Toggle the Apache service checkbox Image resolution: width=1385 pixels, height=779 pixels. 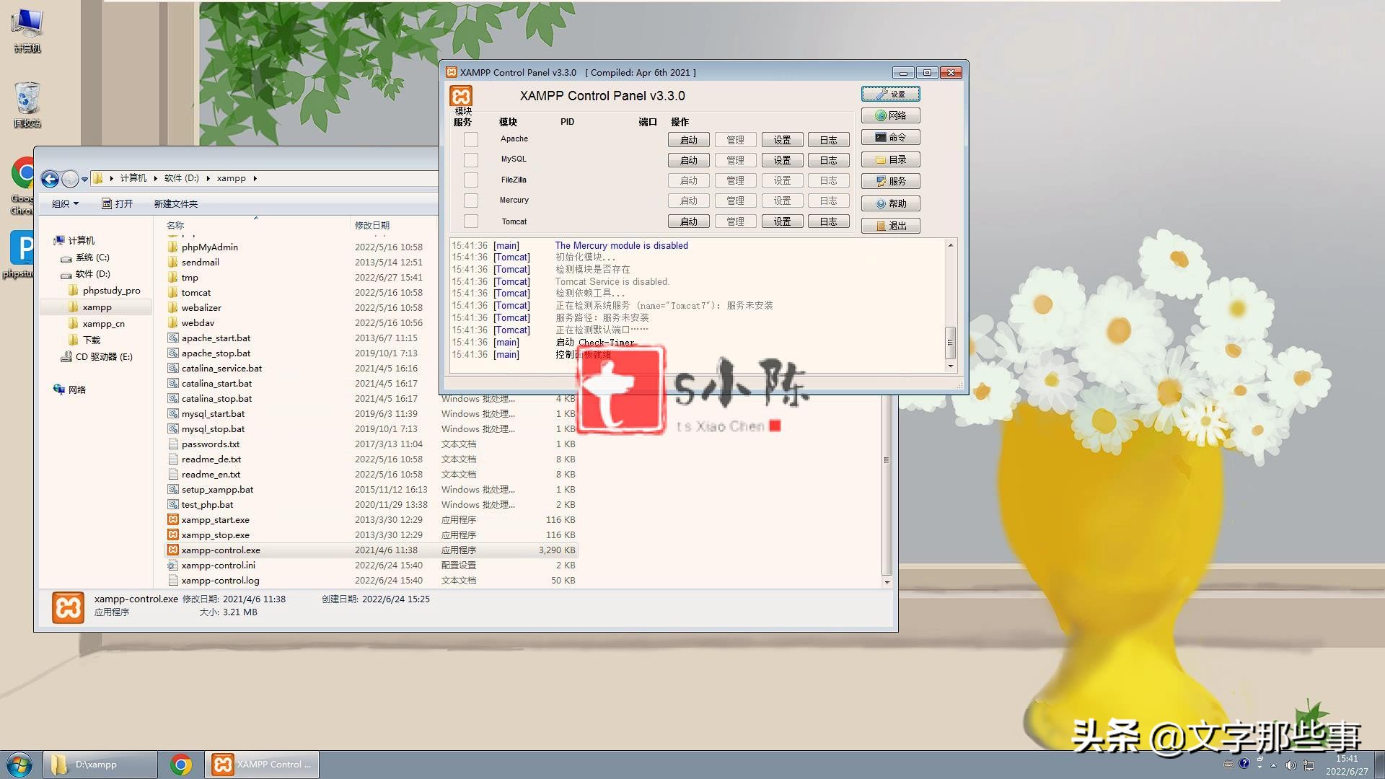point(471,139)
